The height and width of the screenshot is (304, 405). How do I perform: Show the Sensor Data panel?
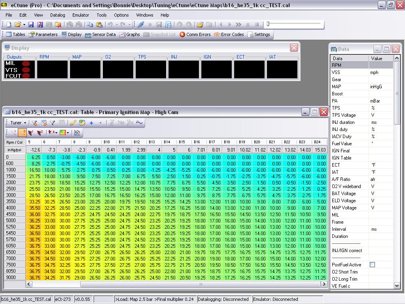(100, 34)
